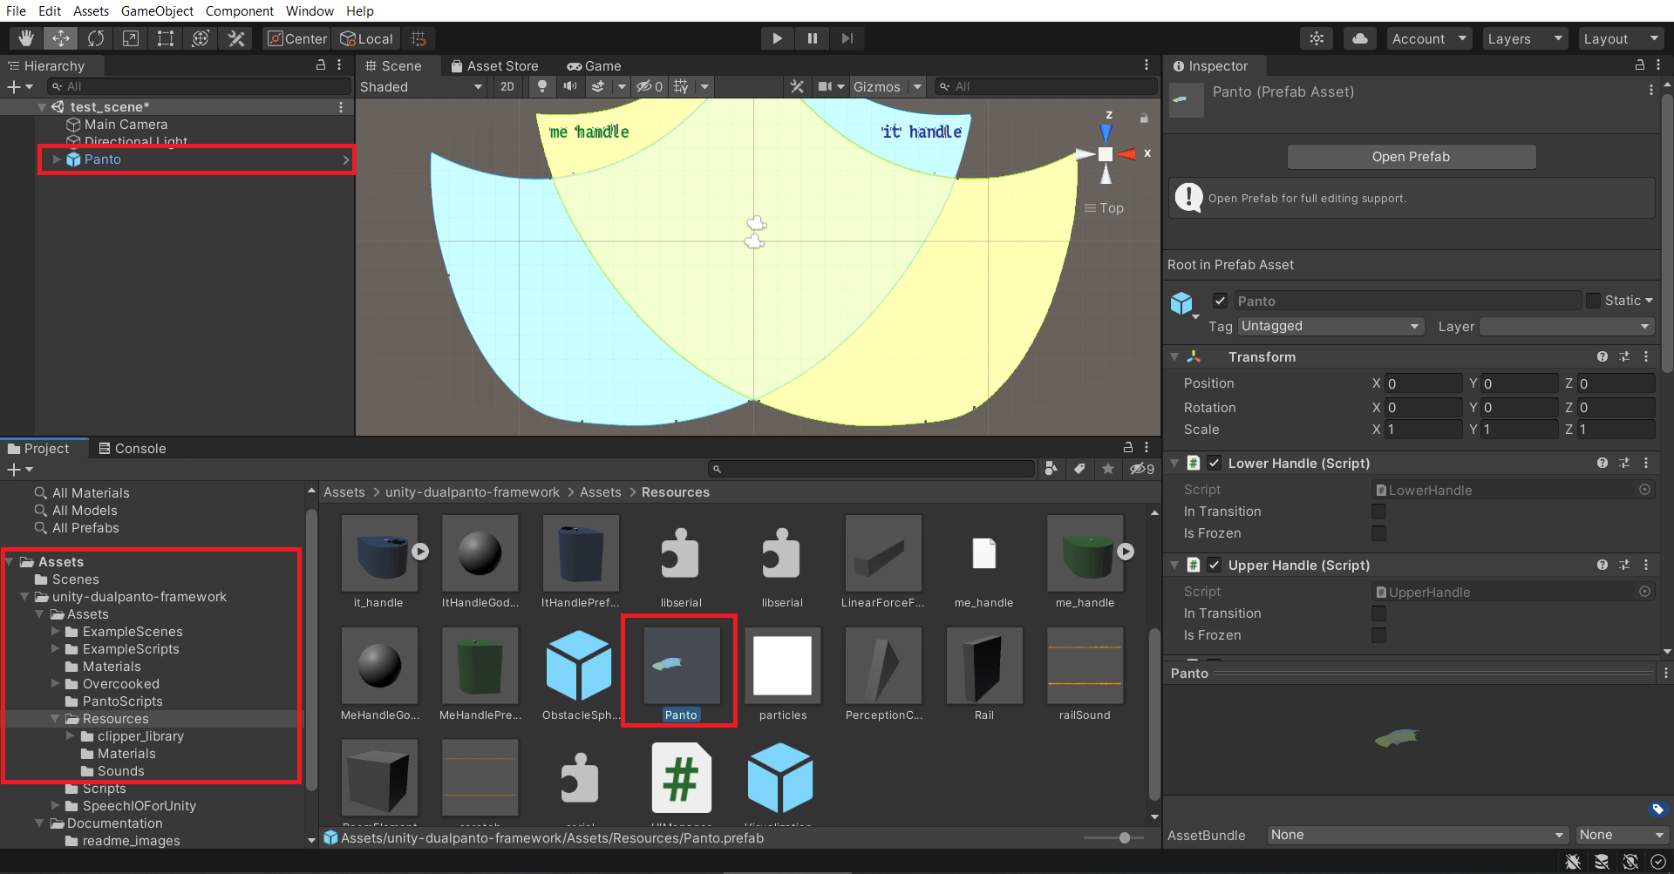Open the Window menu

310,10
